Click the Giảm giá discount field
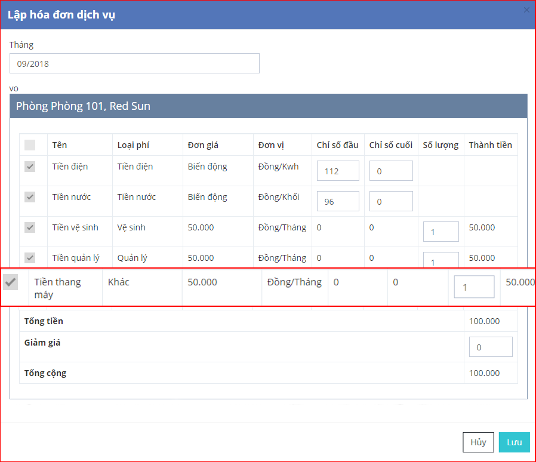 pyautogui.click(x=491, y=347)
